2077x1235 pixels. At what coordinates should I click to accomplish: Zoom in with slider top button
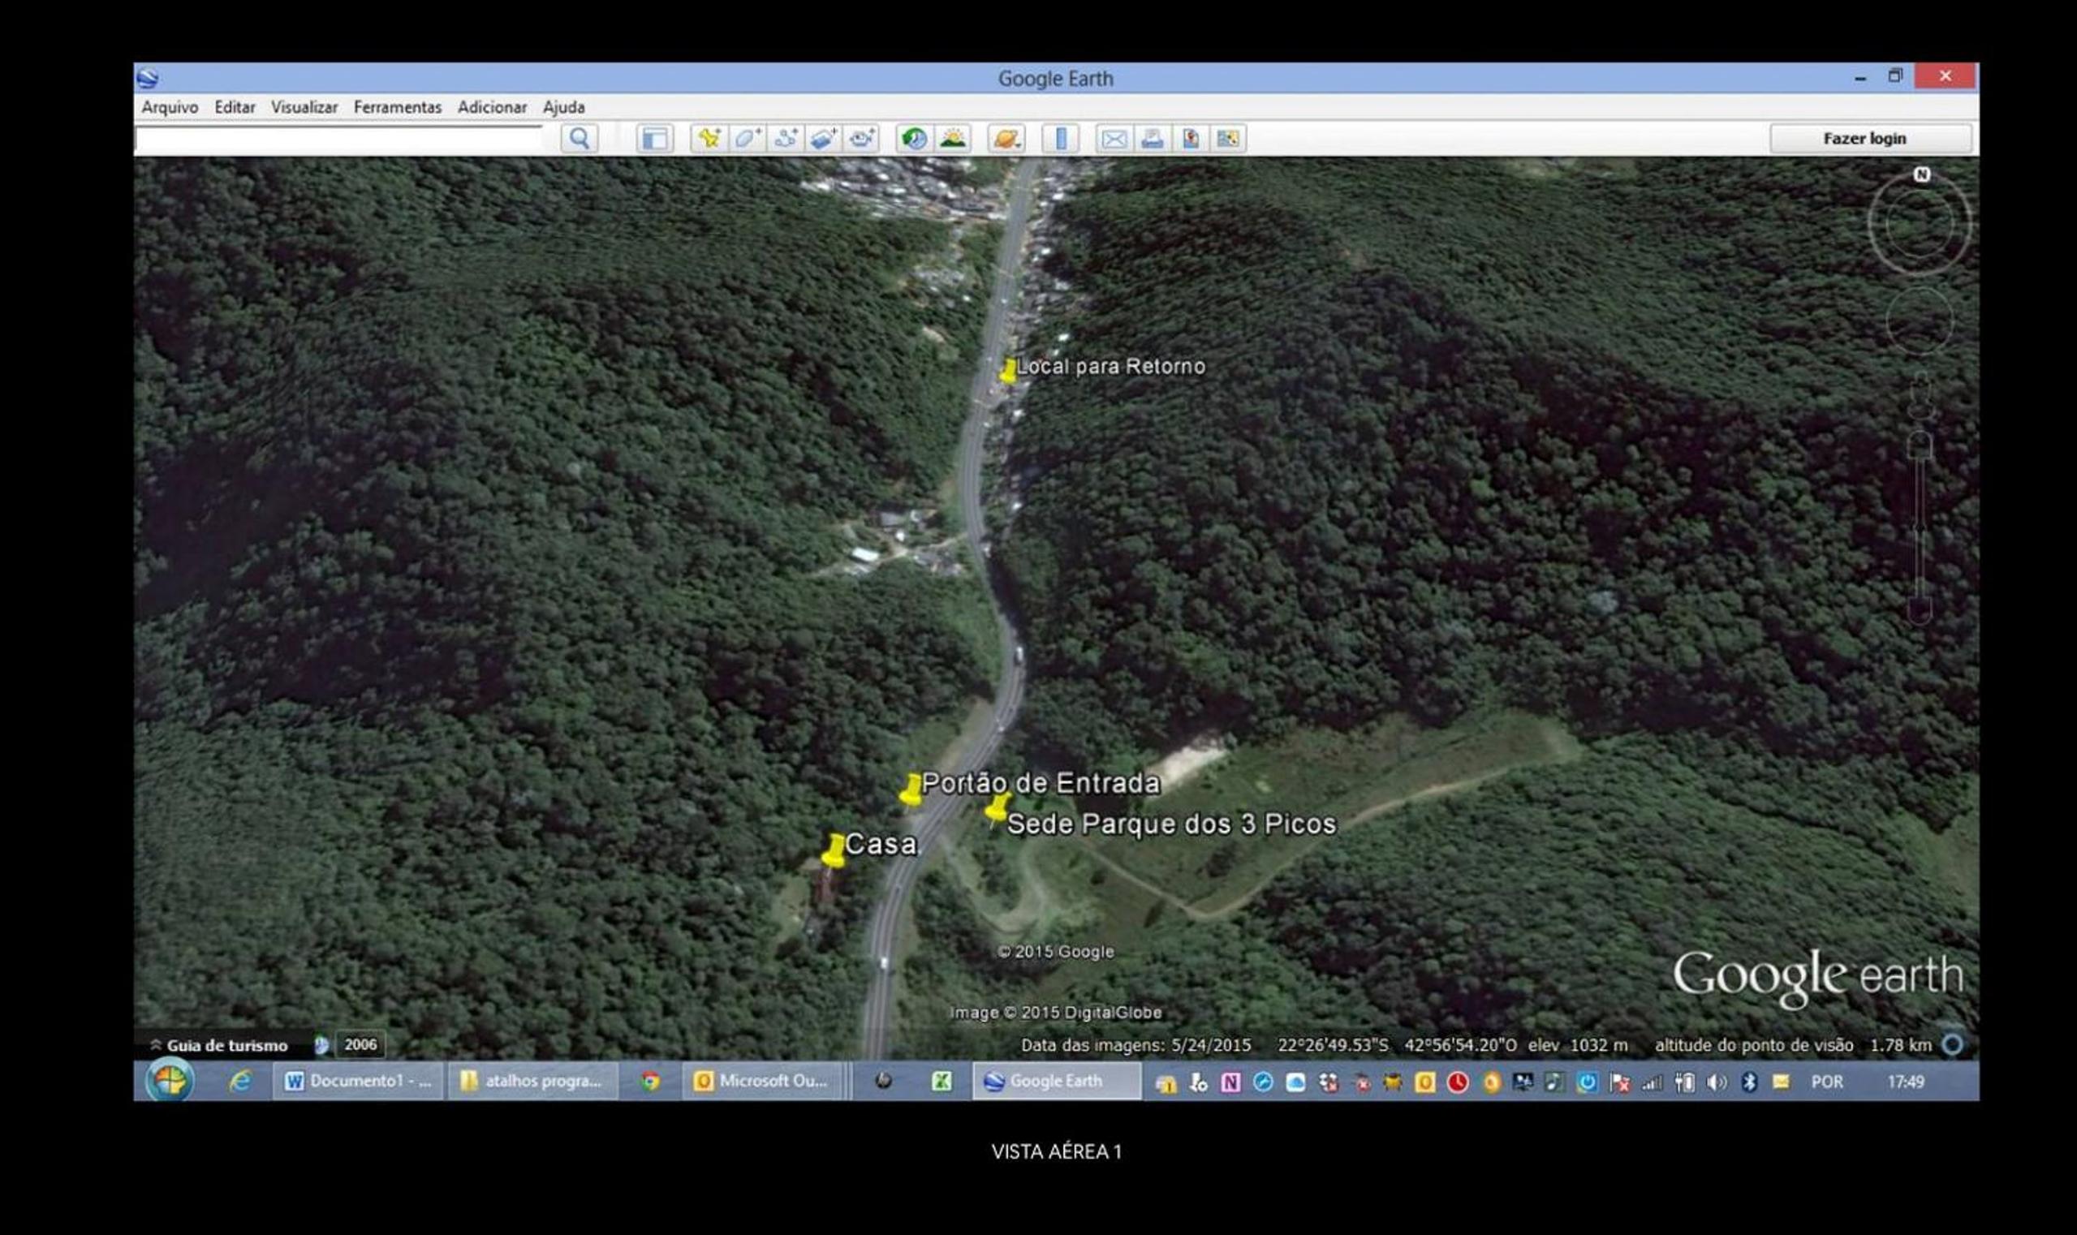click(1920, 445)
